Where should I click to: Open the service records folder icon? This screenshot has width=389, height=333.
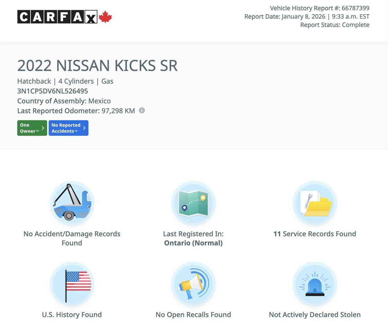tap(315, 203)
